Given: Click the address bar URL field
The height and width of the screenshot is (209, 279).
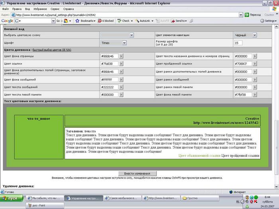Looking at the screenshot, I should (x=125, y=15).
